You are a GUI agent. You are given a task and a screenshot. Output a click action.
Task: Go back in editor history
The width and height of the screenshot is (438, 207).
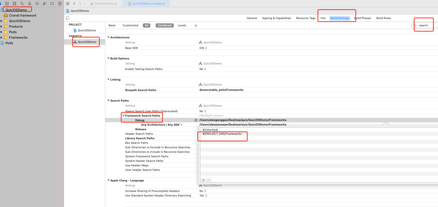[74, 4]
